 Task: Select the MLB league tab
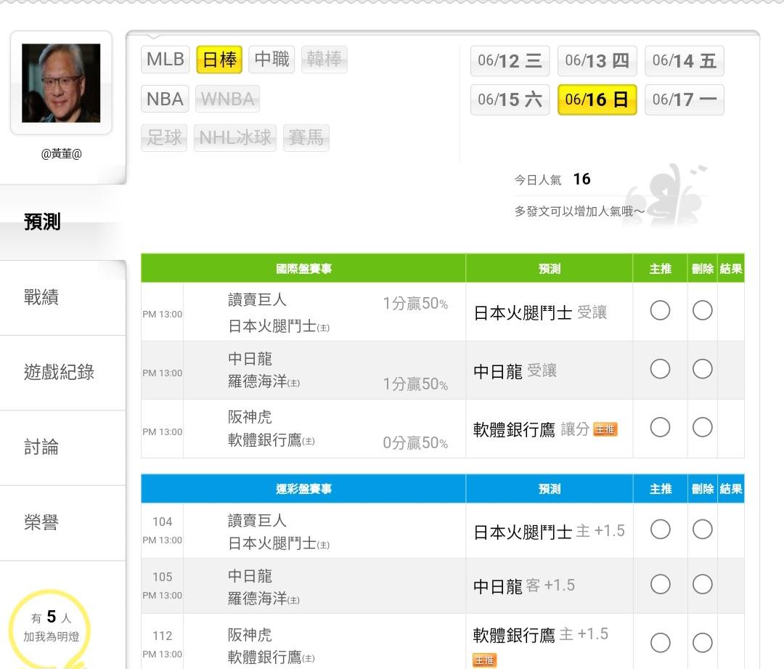point(166,60)
